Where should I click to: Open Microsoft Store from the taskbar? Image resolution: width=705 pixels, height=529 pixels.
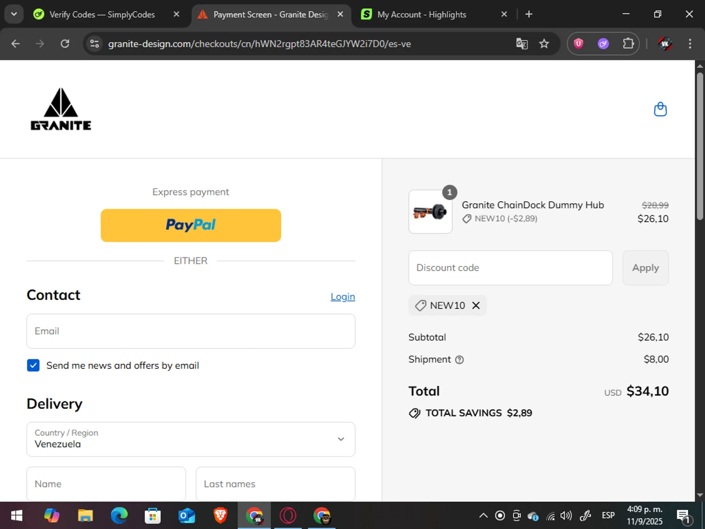[x=153, y=516]
